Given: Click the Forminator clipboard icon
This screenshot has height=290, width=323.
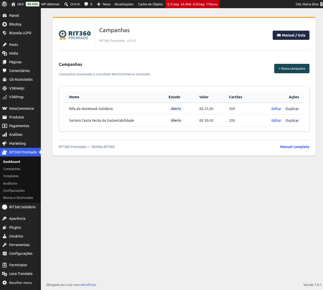Looking at the screenshot, I should click(x=5, y=265).
